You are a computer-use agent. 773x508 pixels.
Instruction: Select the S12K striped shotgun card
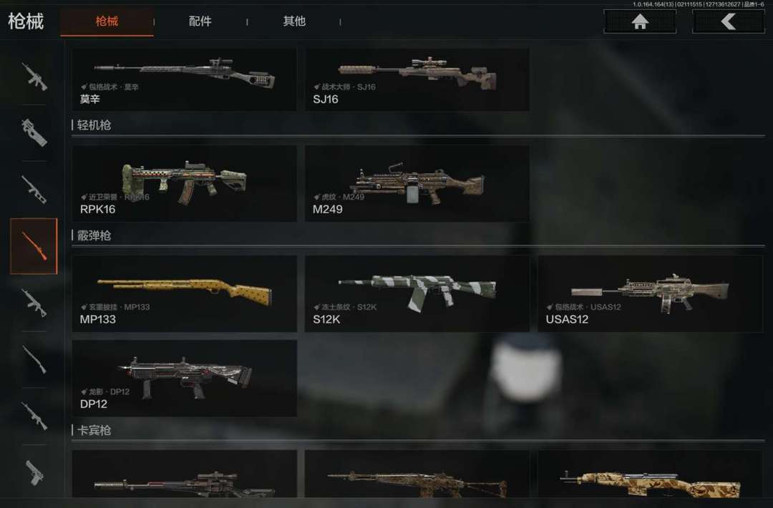point(417,293)
